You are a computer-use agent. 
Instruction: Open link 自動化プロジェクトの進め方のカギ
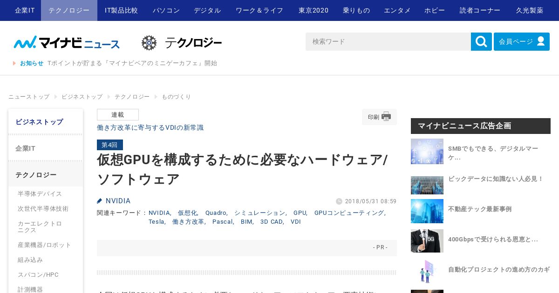tap(499, 270)
